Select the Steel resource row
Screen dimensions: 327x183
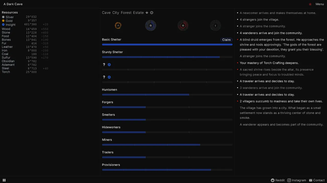pos(25,68)
